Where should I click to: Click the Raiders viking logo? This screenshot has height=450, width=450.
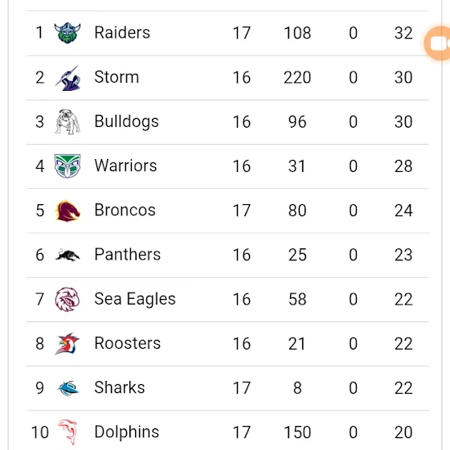tap(67, 33)
